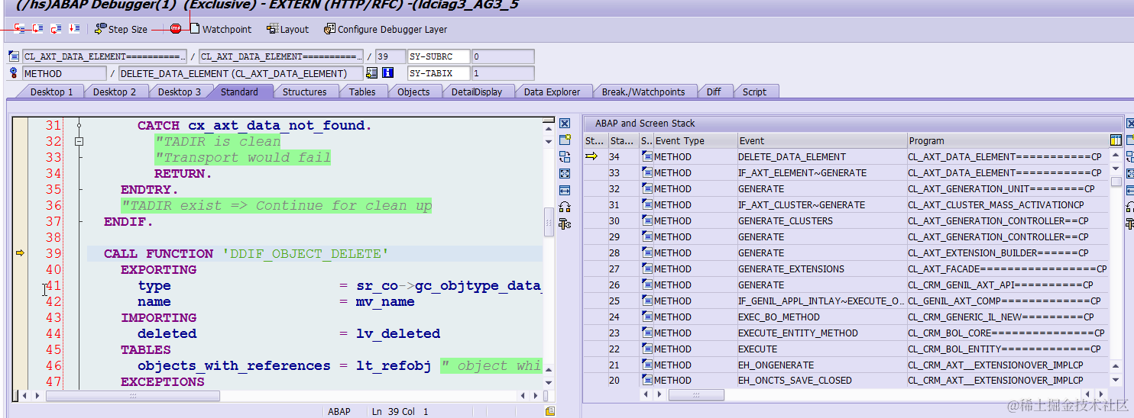
Task: Click the Event Type column header
Action: coord(695,140)
